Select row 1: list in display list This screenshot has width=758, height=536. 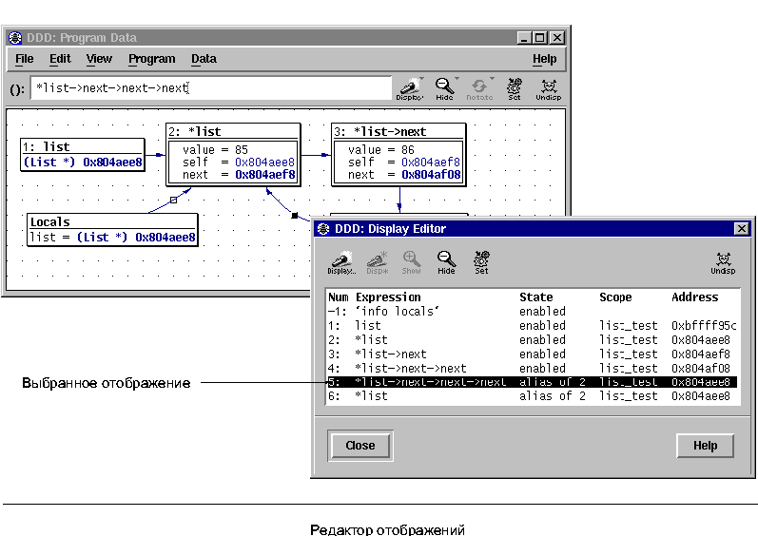532,325
